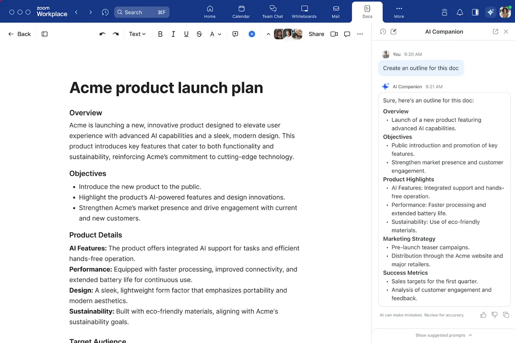This screenshot has width=515, height=343.
Task: Copy the AI Companion response
Action: tap(506, 315)
